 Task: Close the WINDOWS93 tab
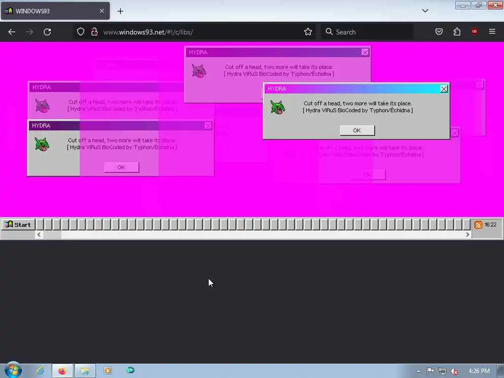[x=102, y=11]
